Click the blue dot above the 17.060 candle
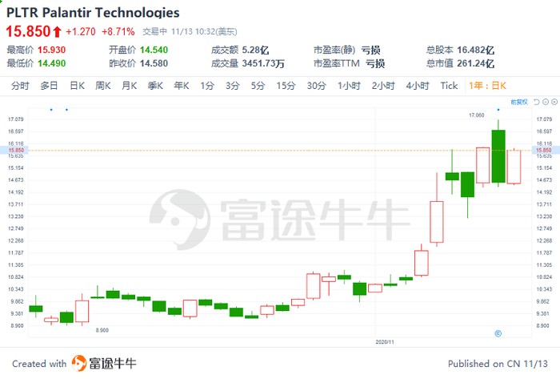 coord(498,110)
